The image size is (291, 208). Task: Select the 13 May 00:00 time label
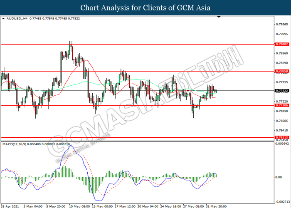click(102, 206)
